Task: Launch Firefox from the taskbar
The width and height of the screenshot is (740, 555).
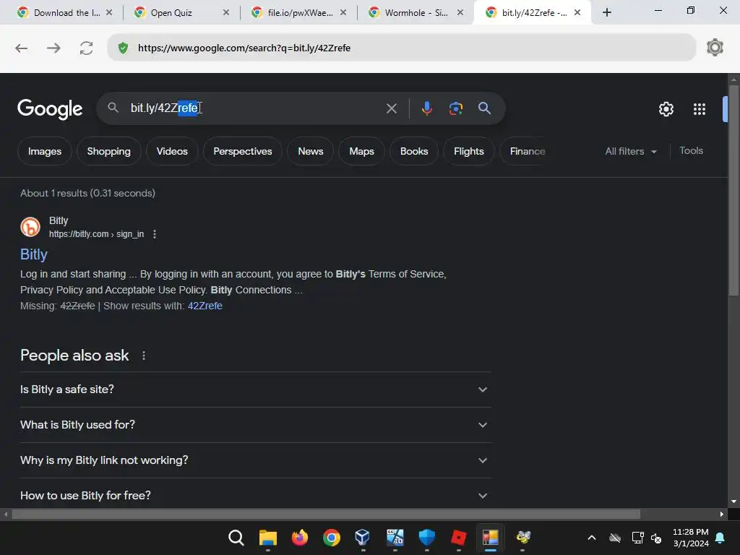Action: (300, 538)
